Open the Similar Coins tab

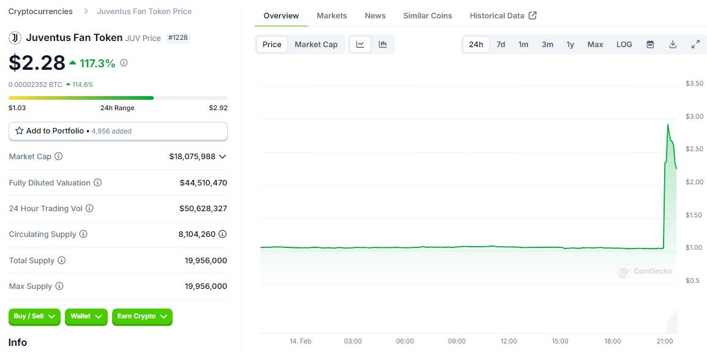point(427,15)
